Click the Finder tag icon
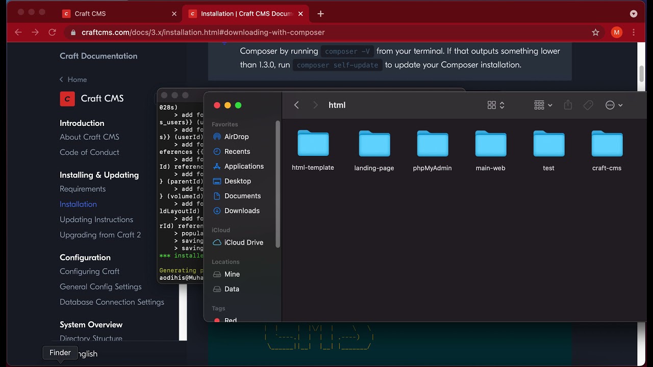Screen dimensions: 653x367 [588, 105]
